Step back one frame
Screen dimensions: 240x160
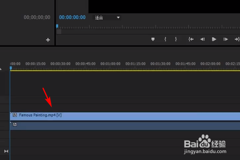pyautogui.click(x=202, y=39)
